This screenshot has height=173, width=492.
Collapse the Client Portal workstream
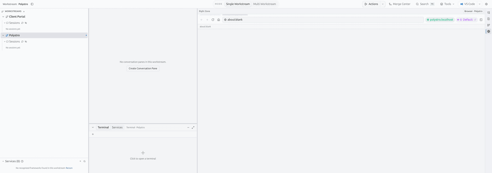(3, 17)
